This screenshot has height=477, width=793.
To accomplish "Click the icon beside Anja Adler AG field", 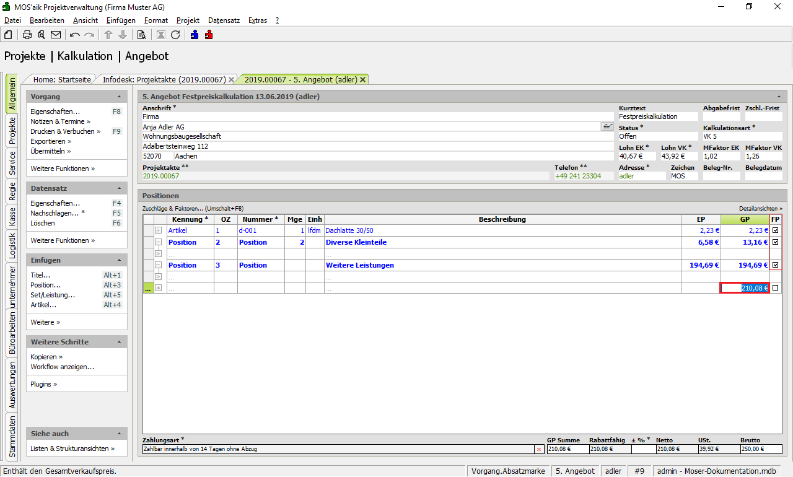I will click(x=607, y=126).
